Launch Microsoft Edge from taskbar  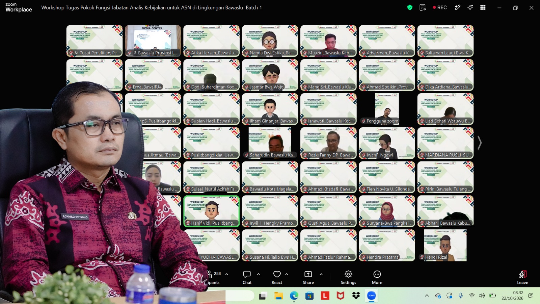(x=294, y=296)
